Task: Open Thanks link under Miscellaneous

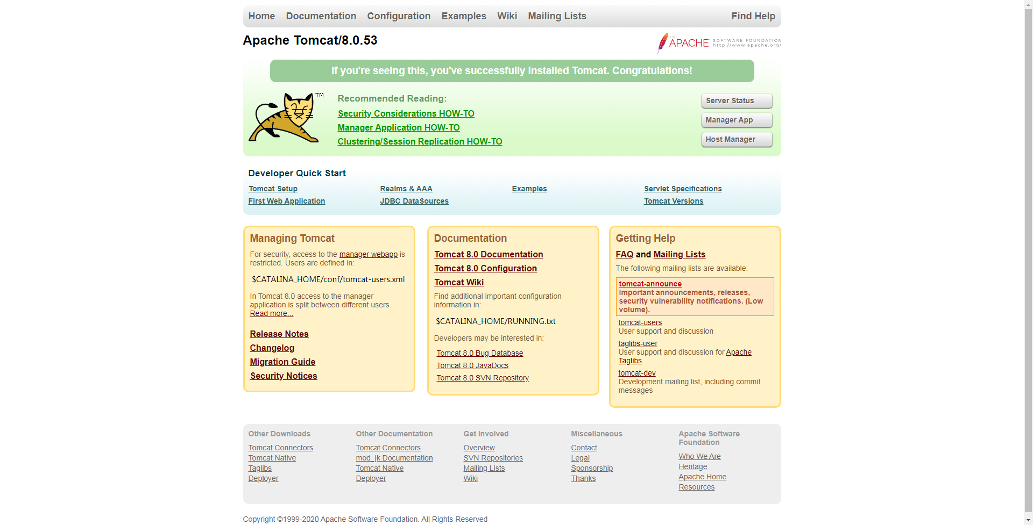Action: (583, 478)
